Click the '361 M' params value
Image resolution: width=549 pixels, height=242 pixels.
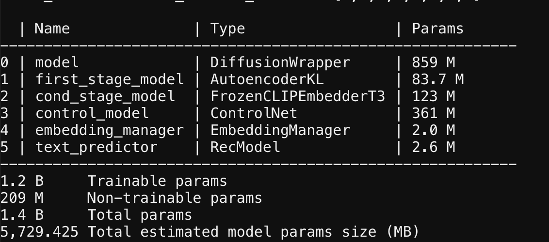(x=433, y=113)
